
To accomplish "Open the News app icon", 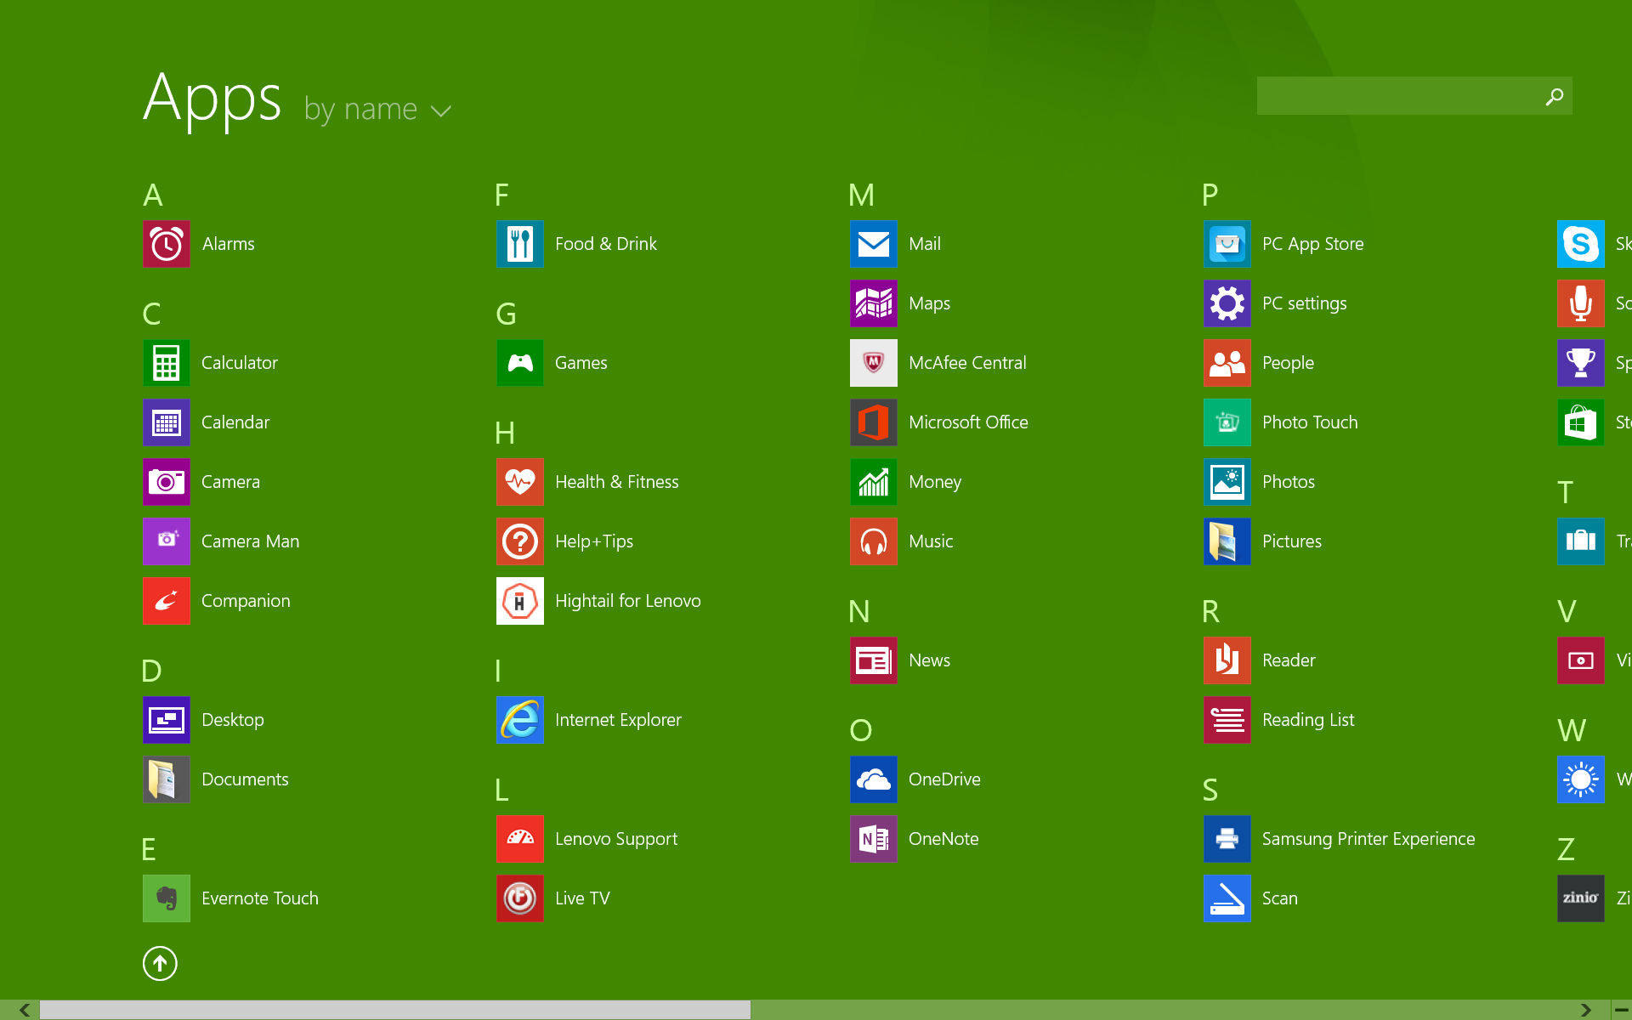I will (873, 660).
